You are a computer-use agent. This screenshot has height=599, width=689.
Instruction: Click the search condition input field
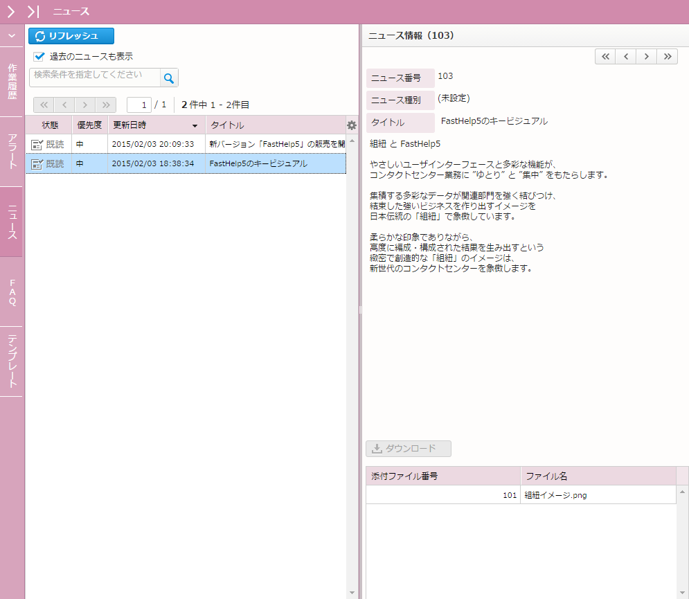pos(95,78)
